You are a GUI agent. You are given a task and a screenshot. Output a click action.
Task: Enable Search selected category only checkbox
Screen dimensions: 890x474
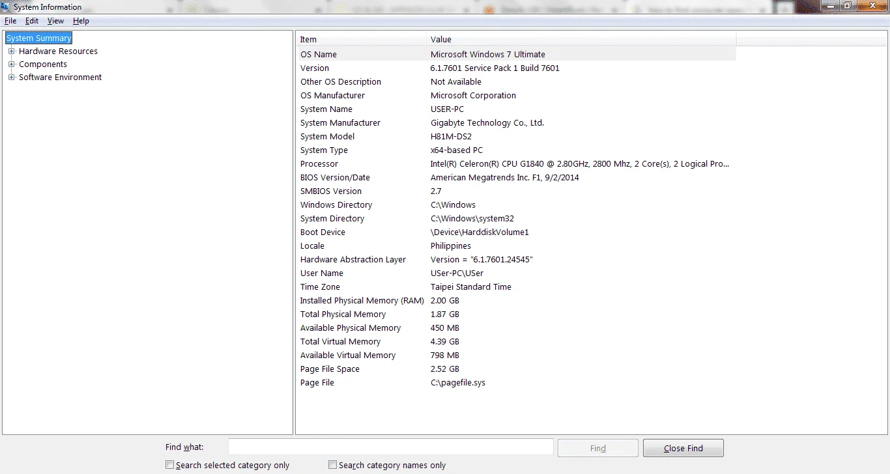click(170, 465)
